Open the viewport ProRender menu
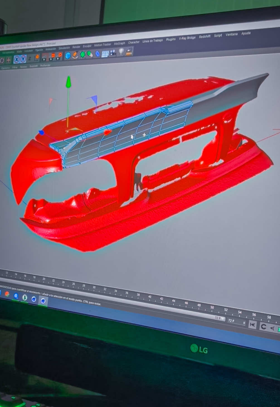 (x=45, y=65)
